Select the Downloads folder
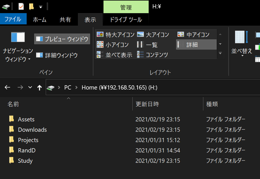260x179 pixels. pos(32,130)
